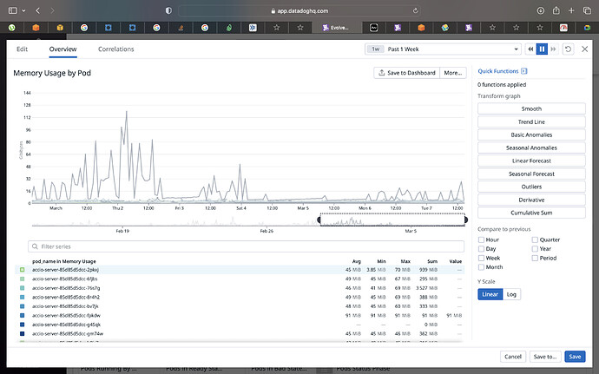This screenshot has width=599, height=374.
Task: Tick the Week comparison checkbox
Action: coord(481,258)
